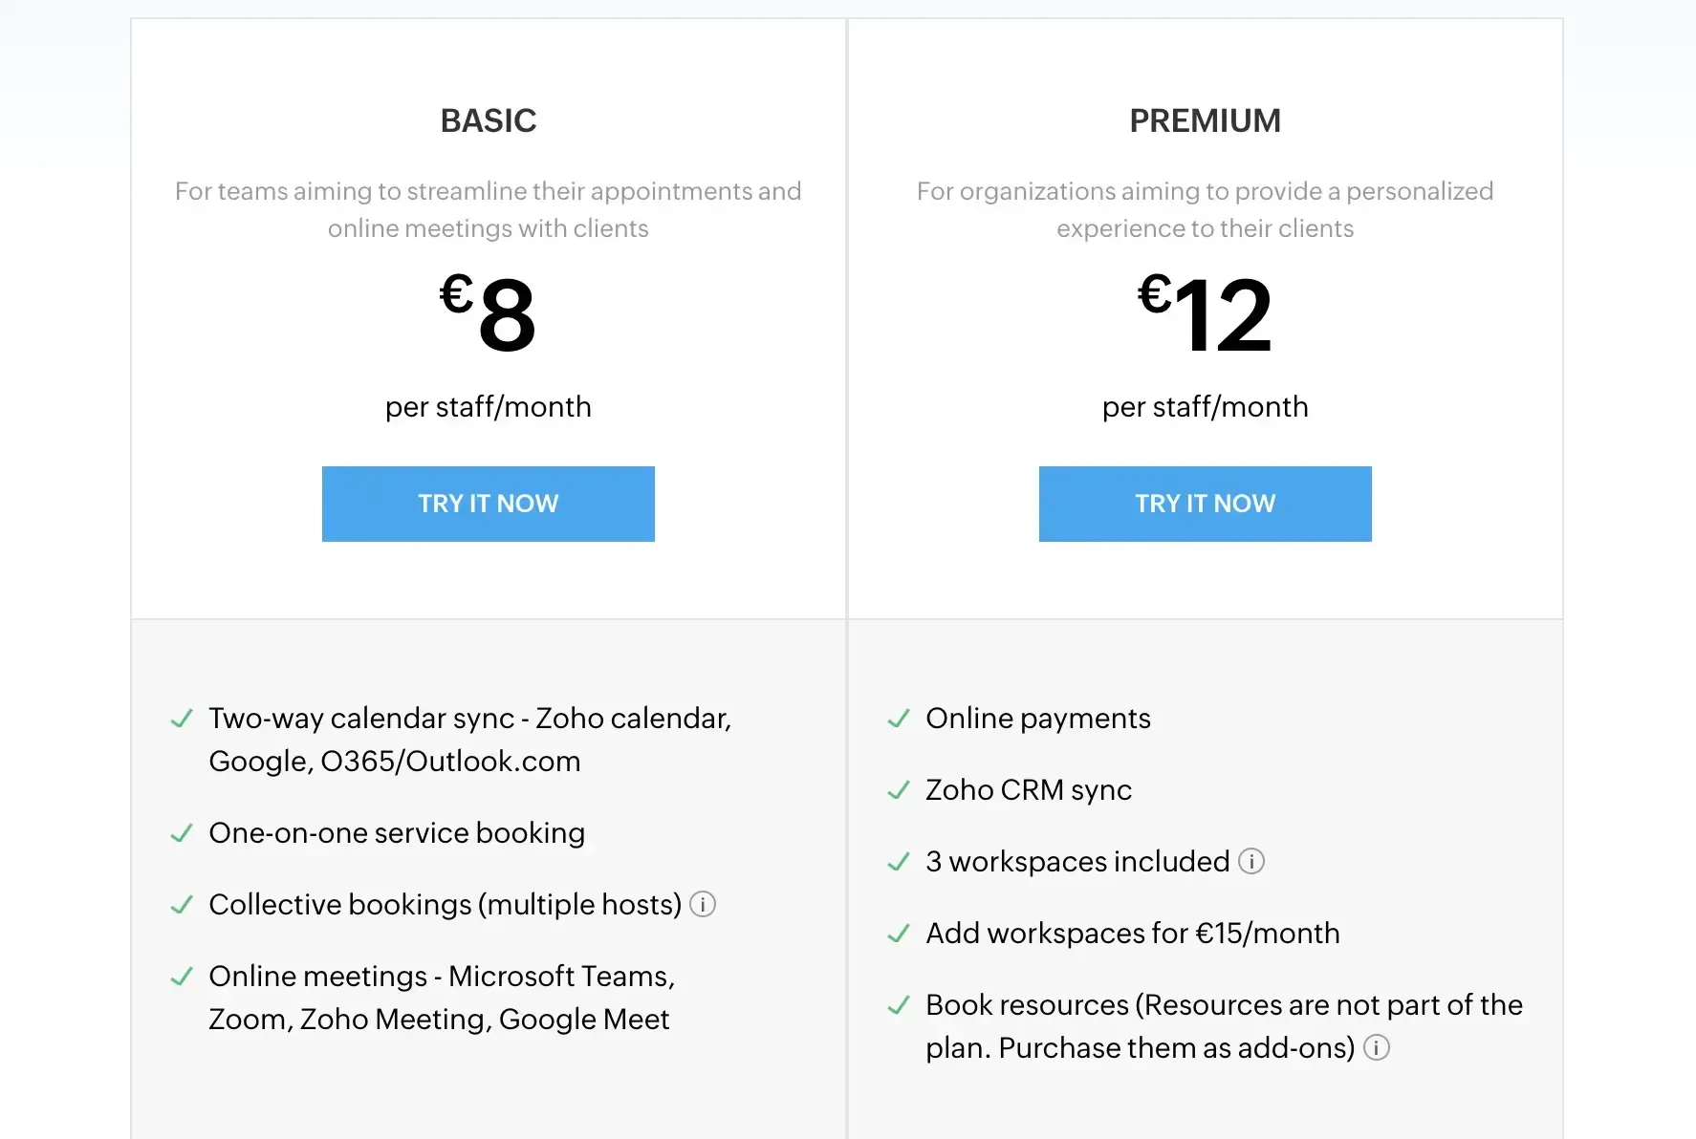Select the BASIC plan heading
The width and height of the screenshot is (1696, 1139).
(x=488, y=120)
